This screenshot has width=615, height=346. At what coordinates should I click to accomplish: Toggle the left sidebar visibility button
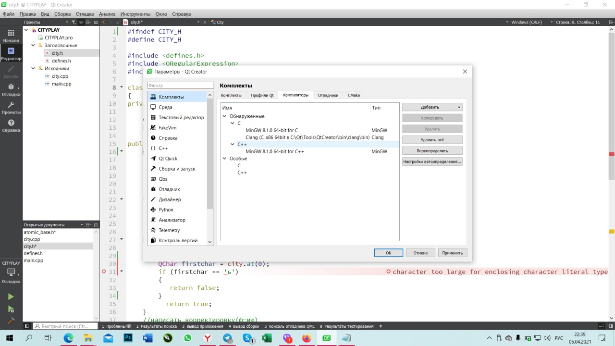(x=27, y=326)
